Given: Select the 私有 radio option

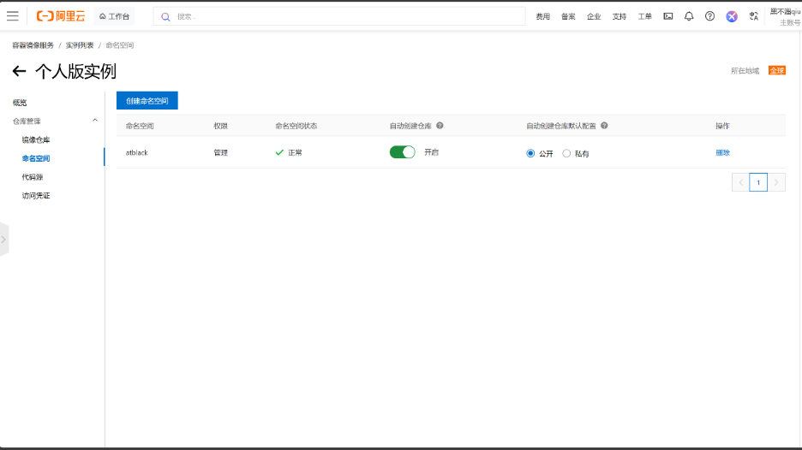Looking at the screenshot, I should pos(566,153).
